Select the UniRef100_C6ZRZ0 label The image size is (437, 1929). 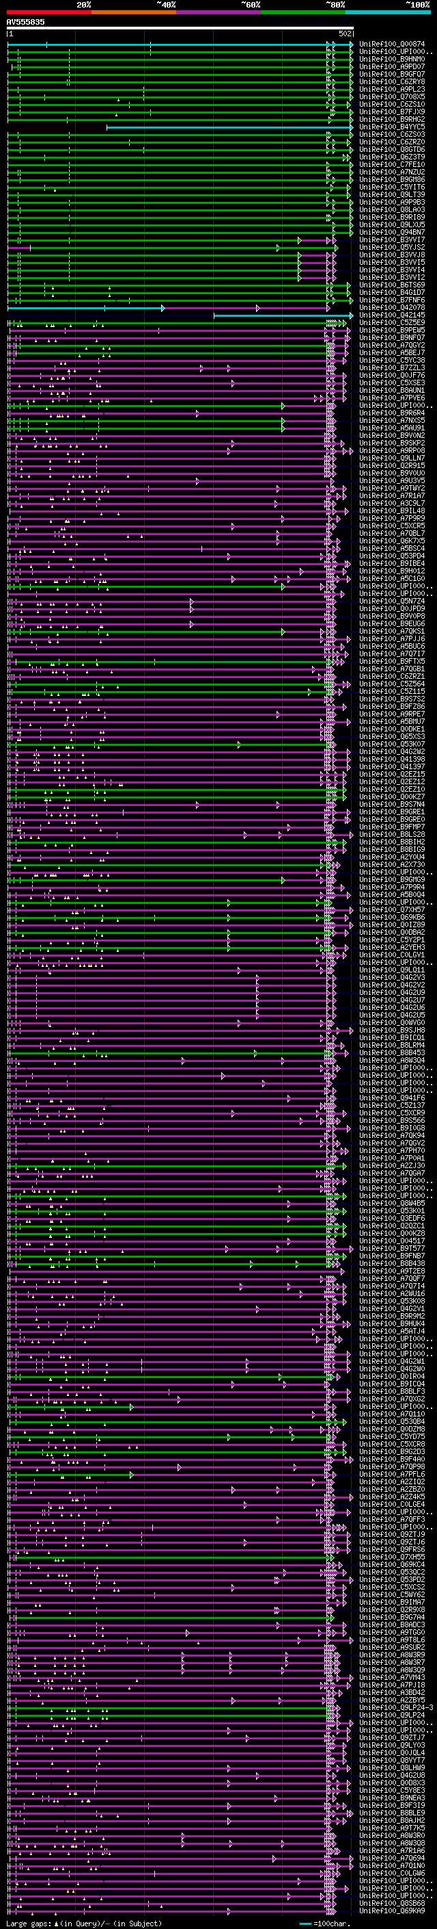click(392, 142)
